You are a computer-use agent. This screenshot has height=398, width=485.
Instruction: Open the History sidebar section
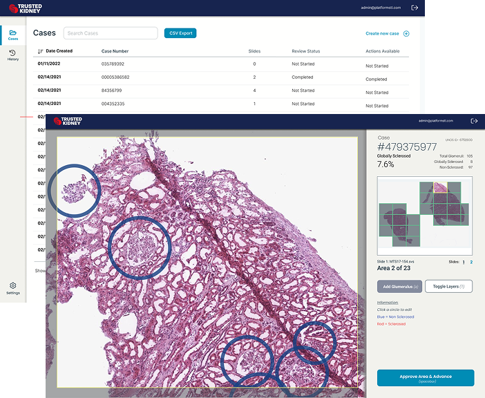pyautogui.click(x=13, y=55)
